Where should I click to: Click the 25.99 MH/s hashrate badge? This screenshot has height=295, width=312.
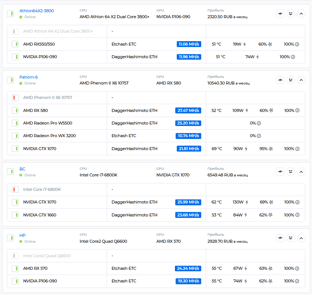pyautogui.click(x=188, y=202)
